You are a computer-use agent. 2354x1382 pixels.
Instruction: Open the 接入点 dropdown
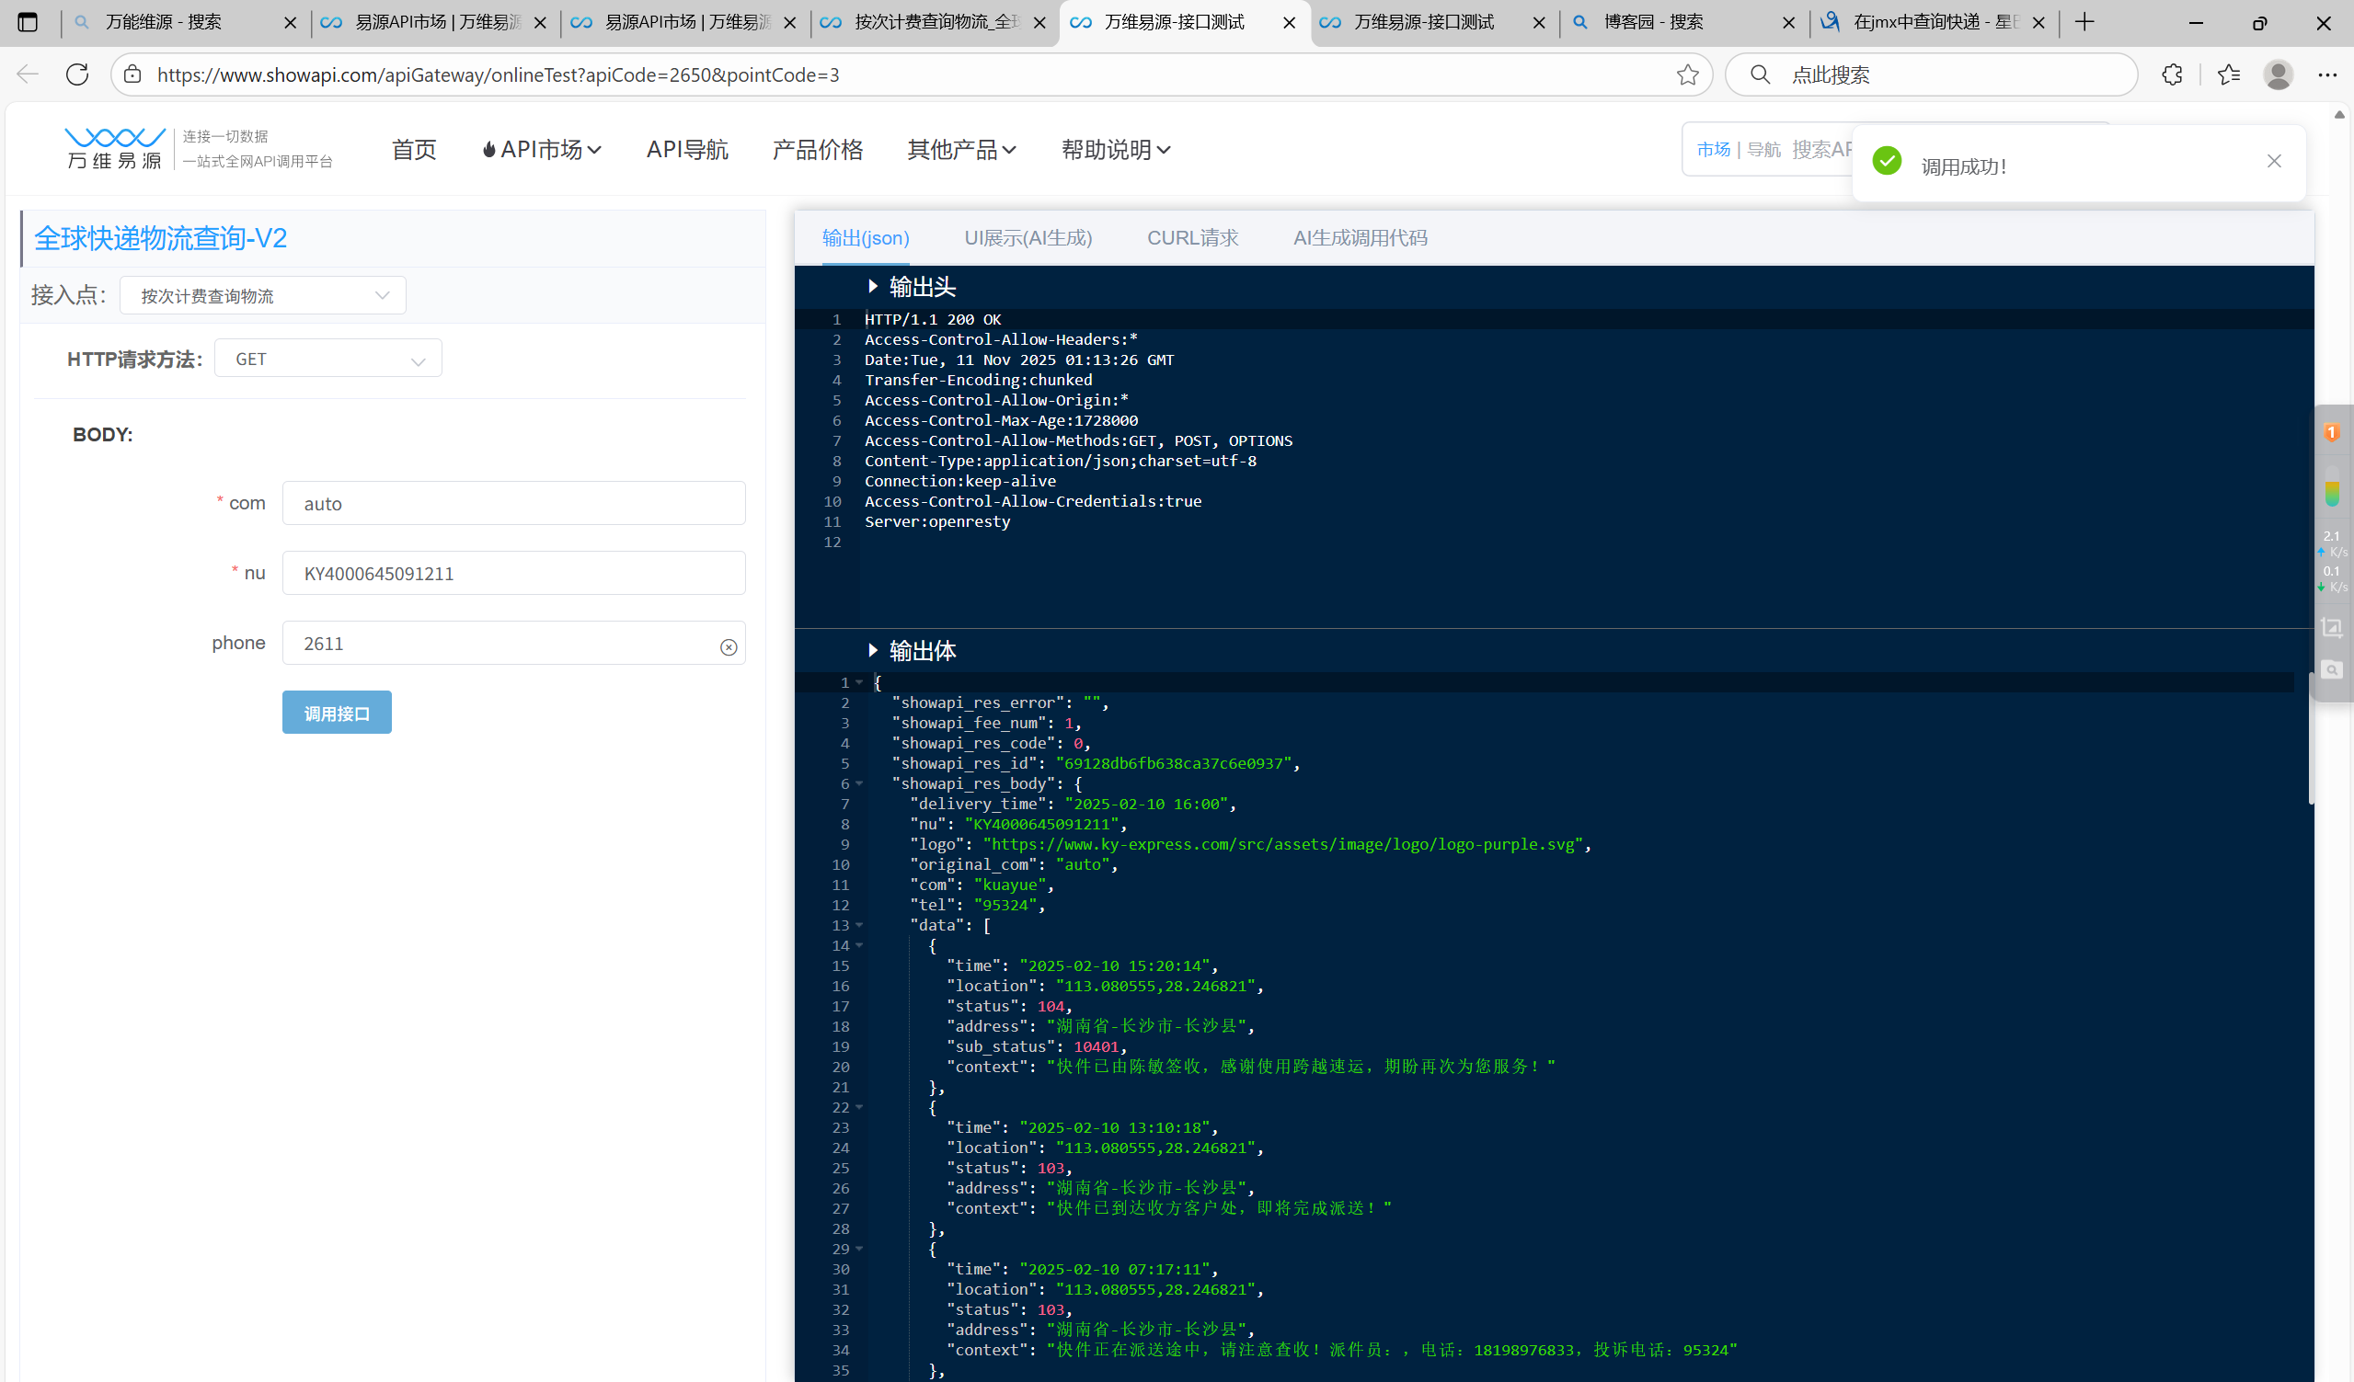(x=262, y=296)
